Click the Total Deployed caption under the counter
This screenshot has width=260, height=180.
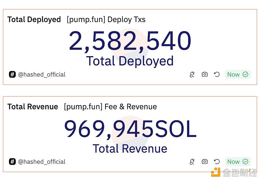coord(130,61)
